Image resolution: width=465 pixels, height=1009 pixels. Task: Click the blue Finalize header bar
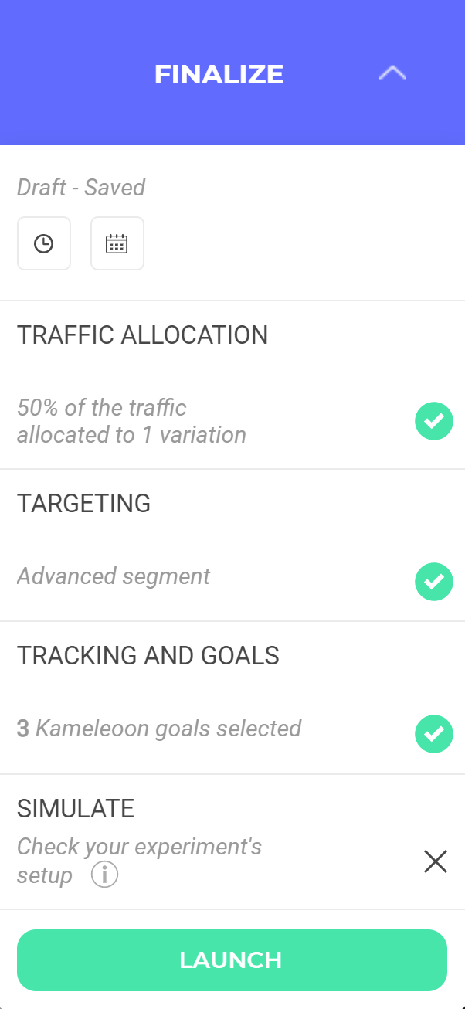232,73
